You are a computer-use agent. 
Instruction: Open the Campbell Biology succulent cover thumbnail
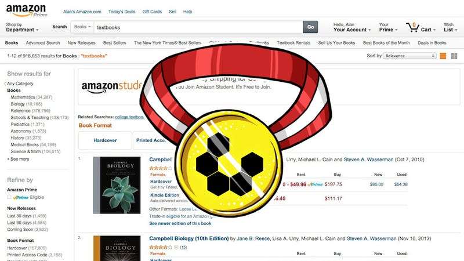point(117,185)
